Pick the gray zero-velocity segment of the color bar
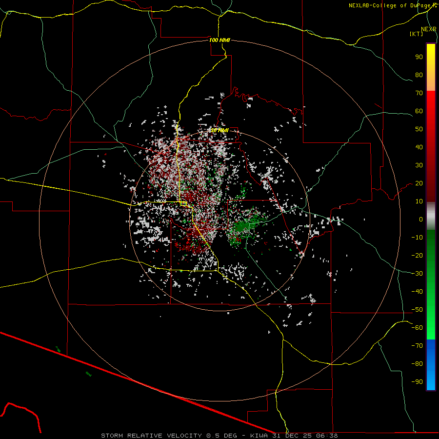Viewport: 439px width, 439px height. (x=431, y=216)
